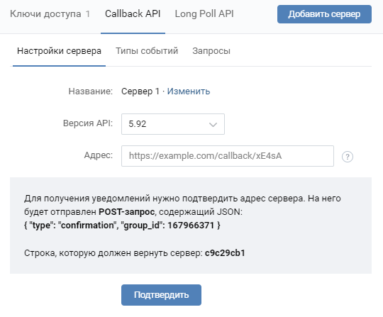
Task: Click the Изменить link next to server name
Action: click(189, 91)
